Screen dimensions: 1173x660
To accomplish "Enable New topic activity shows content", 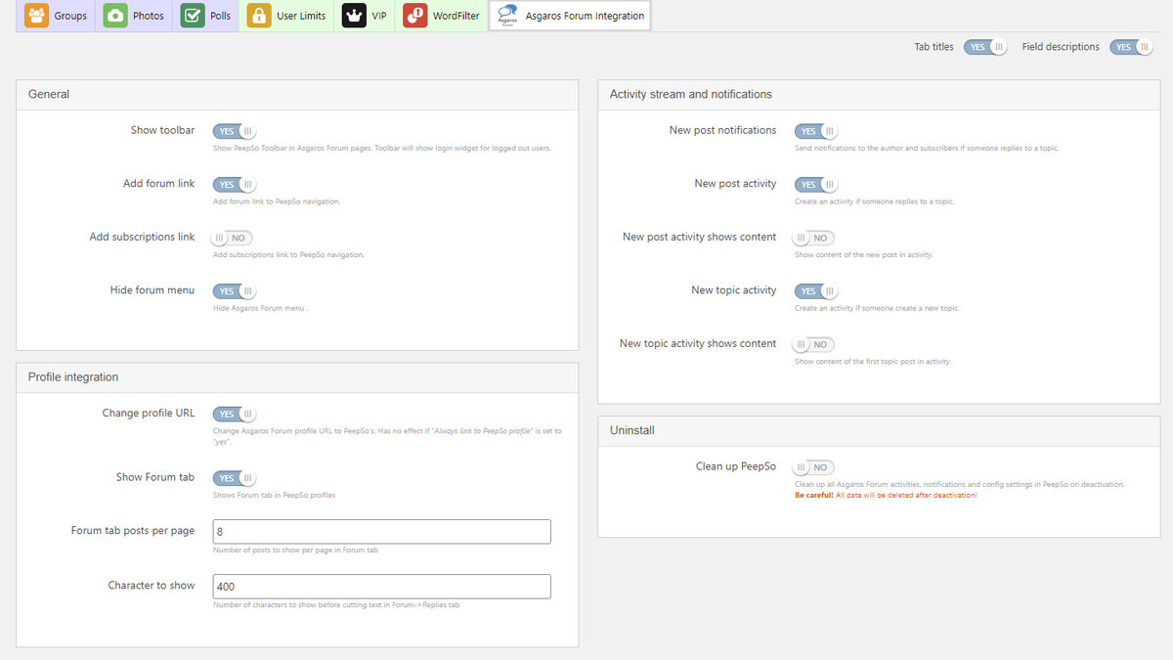I will click(x=813, y=344).
